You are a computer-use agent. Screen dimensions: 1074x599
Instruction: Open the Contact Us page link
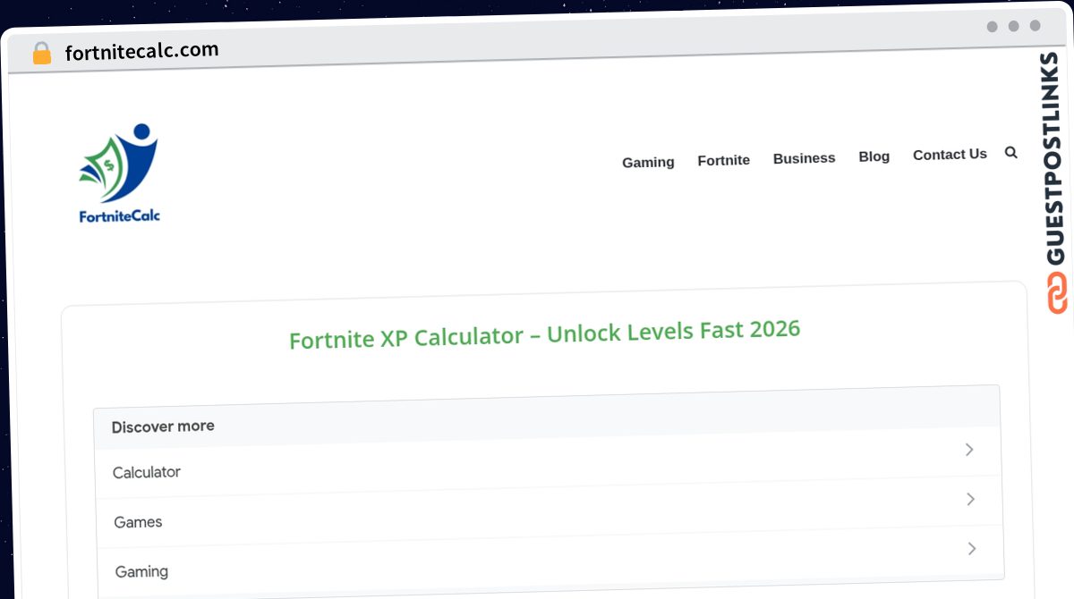click(x=950, y=155)
